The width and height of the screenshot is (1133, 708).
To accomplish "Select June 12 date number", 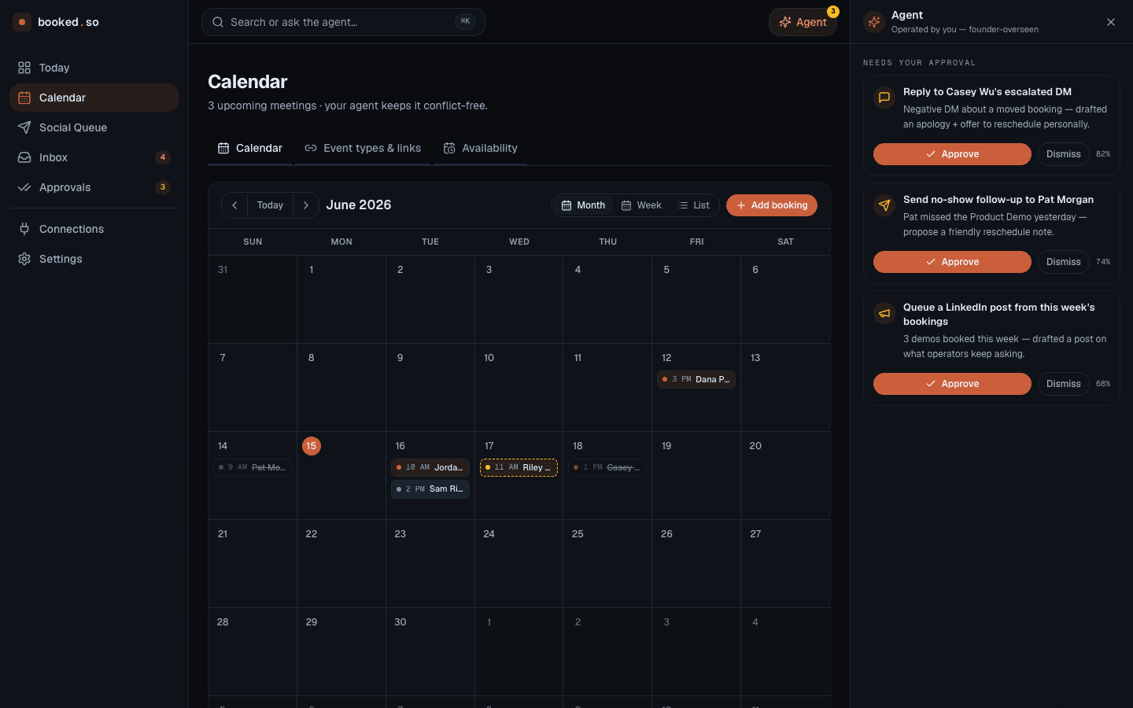I will [x=666, y=358].
